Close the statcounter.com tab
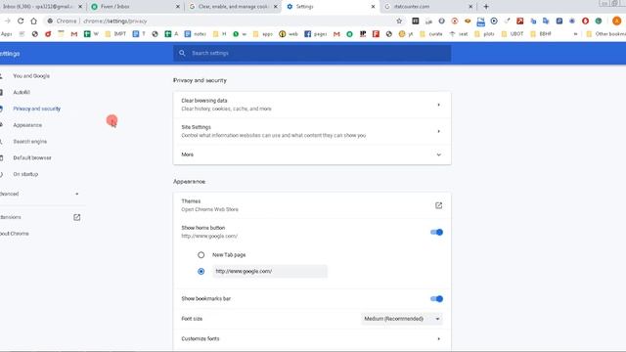Image resolution: width=626 pixels, height=352 pixels. click(x=470, y=7)
